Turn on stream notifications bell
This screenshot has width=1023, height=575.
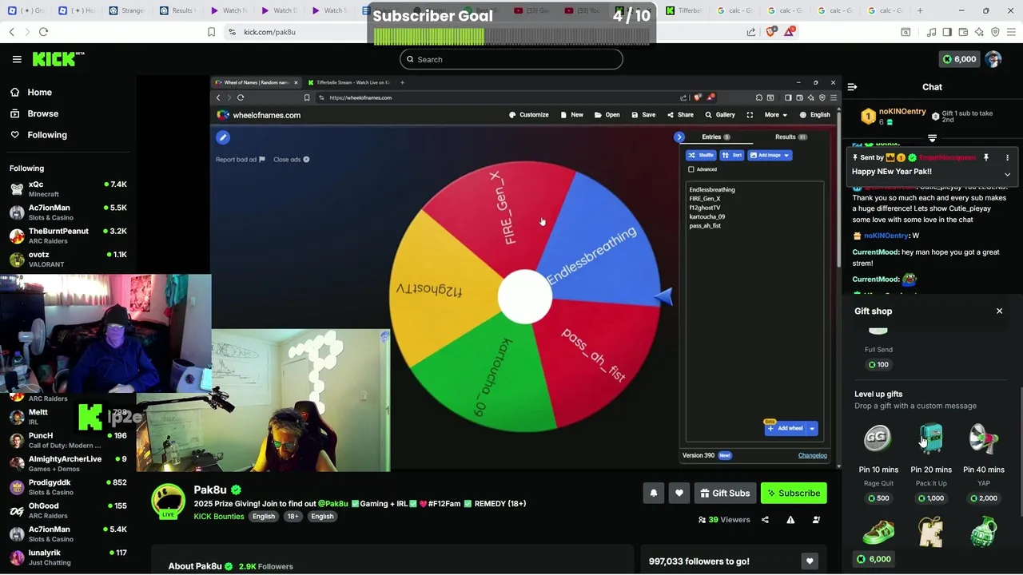pyautogui.click(x=654, y=494)
